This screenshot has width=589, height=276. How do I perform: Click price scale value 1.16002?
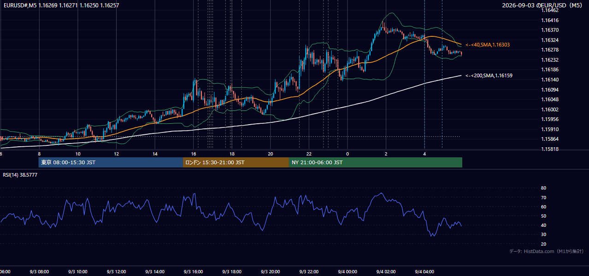tap(550, 109)
